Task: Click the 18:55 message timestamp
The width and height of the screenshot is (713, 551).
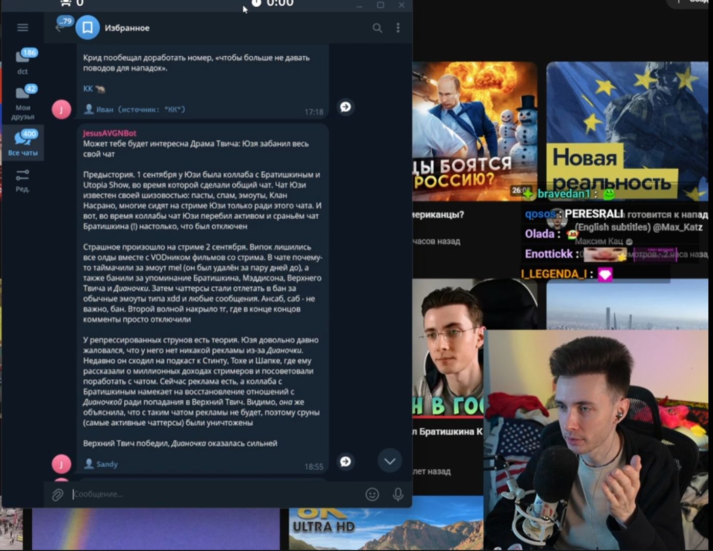Action: tap(314, 467)
